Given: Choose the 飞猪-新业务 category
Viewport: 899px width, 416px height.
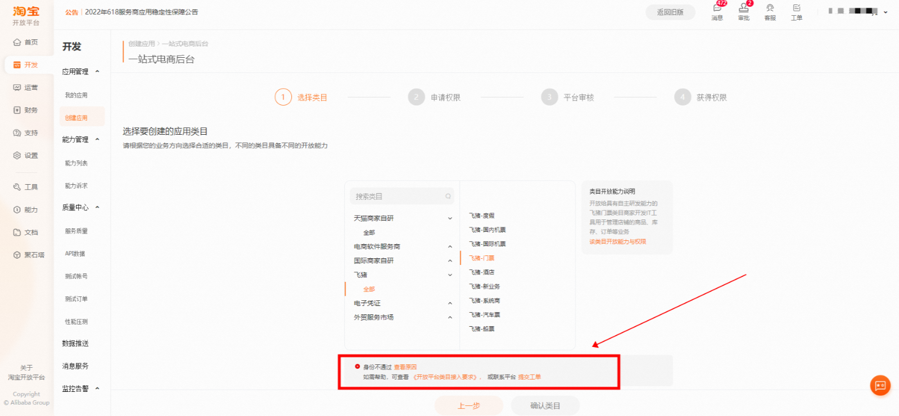Looking at the screenshot, I should point(485,286).
